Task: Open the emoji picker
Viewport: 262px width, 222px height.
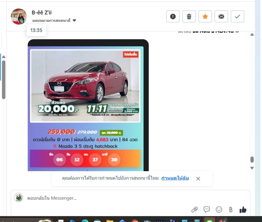Action: 219,210
